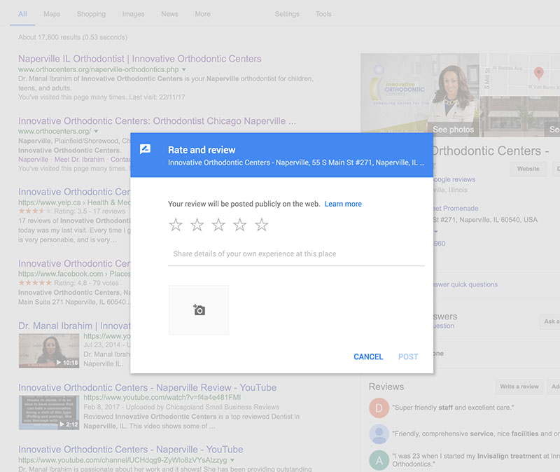Screen dimensions: 560x472
Task: Open Naperville IL Orthodontist result title
Action: point(139,59)
